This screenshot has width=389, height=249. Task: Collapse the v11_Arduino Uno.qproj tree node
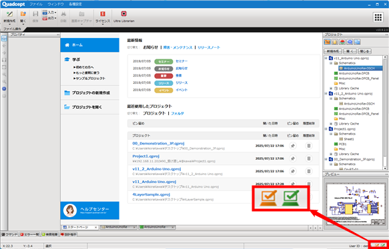click(x=326, y=59)
